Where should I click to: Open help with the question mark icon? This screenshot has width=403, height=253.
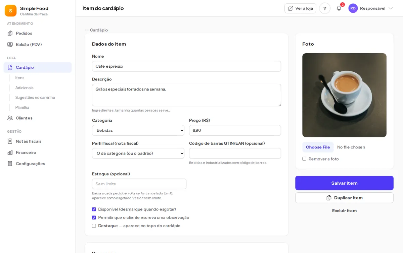point(325,8)
